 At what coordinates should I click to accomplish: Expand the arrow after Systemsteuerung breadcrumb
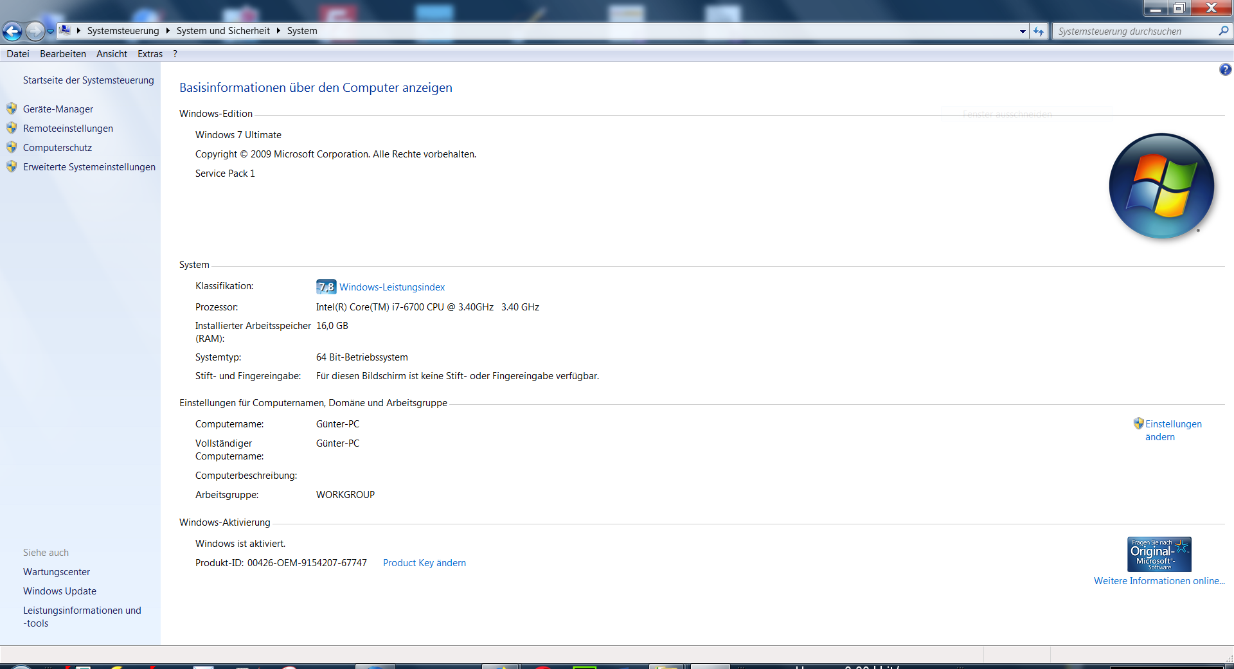[x=168, y=30]
